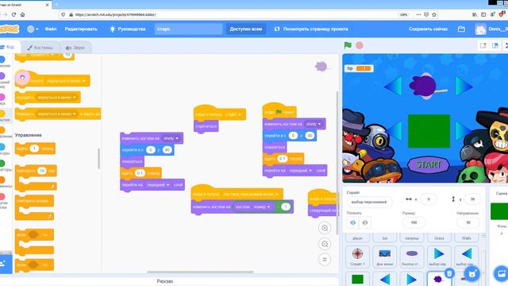508x286 pixels.
Task: Select the yellow Events blocks category
Action: click(x=2, y=114)
